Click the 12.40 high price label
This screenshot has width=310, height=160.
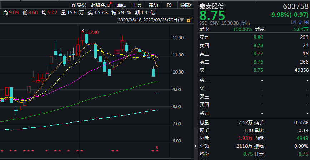(93, 32)
